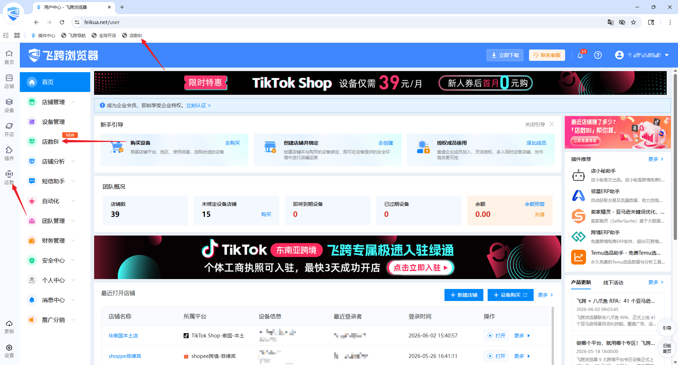Click the 立即下载 button
678x365 pixels.
coord(505,55)
